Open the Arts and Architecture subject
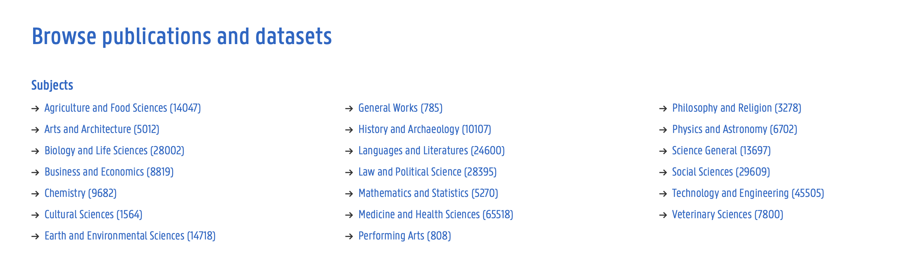Viewport: 911px width, 263px height. tap(102, 130)
